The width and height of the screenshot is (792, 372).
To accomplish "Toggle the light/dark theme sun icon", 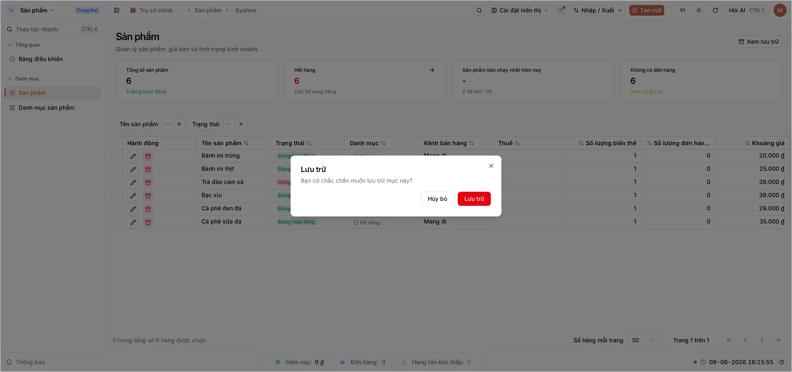I will coord(699,10).
